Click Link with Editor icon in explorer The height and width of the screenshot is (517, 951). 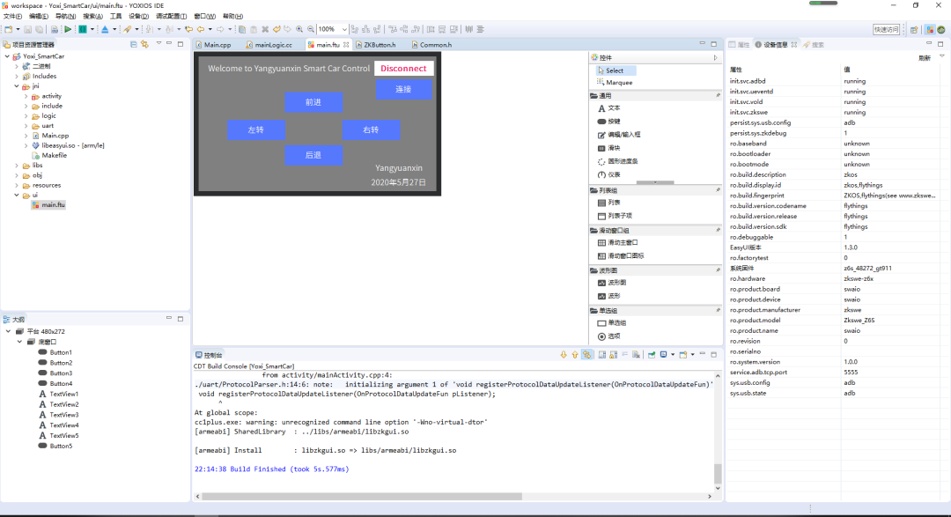144,44
